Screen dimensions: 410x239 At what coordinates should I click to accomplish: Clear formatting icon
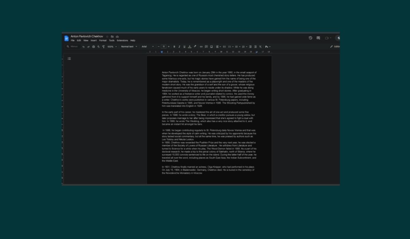[260, 47]
